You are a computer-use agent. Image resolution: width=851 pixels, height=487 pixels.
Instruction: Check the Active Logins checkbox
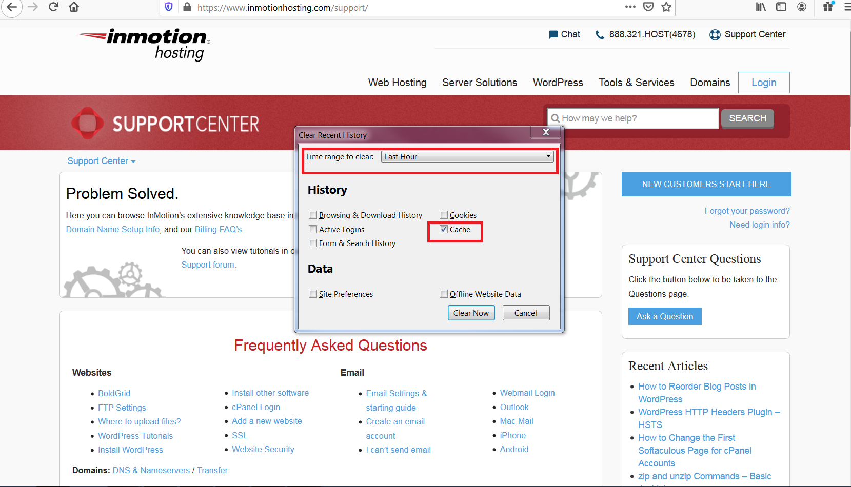tap(313, 229)
